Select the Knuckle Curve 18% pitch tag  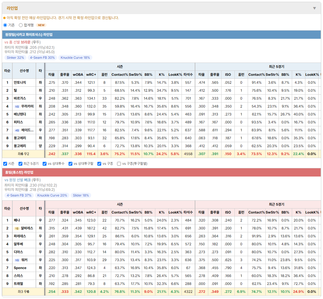pos(75,58)
